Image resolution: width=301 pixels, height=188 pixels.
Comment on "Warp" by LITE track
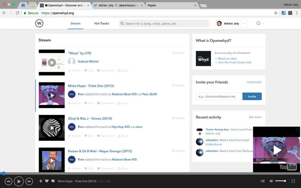tap(105, 70)
